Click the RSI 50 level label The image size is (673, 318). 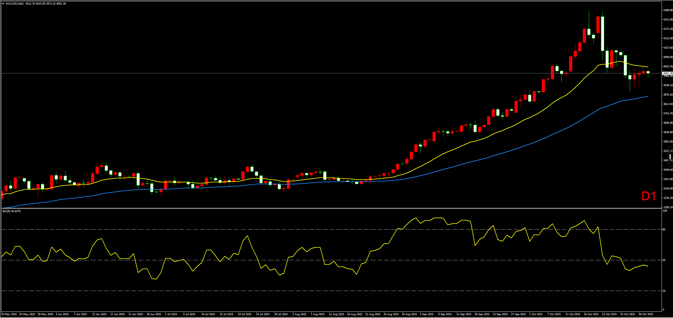(x=664, y=260)
